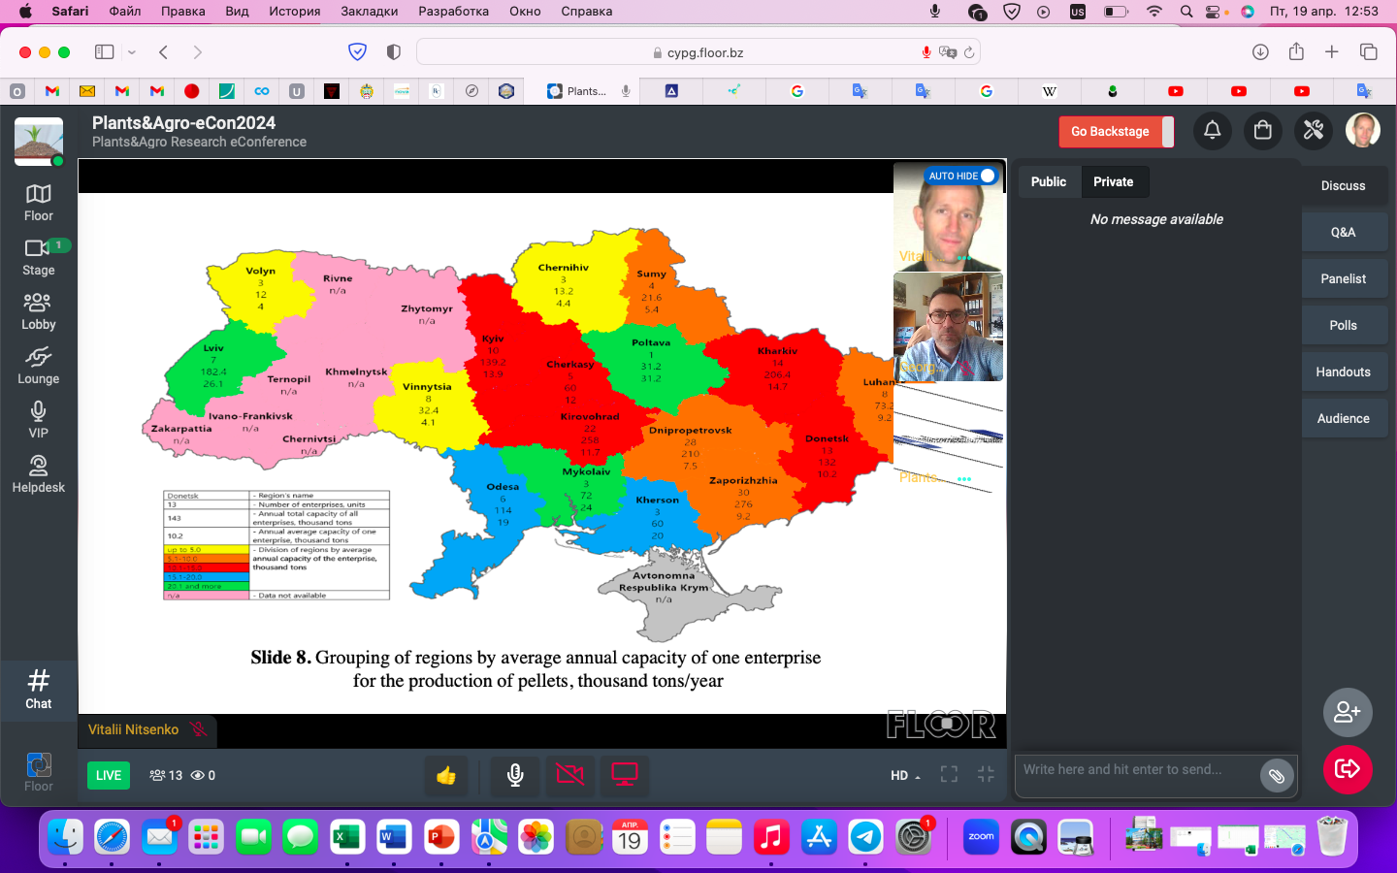This screenshot has width=1397, height=873.
Task: Select the second speaker's video thumbnail
Action: [x=948, y=327]
